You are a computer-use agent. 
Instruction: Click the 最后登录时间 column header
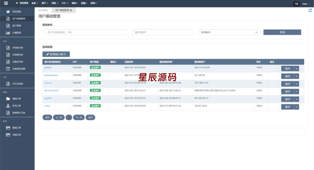coord(166,62)
